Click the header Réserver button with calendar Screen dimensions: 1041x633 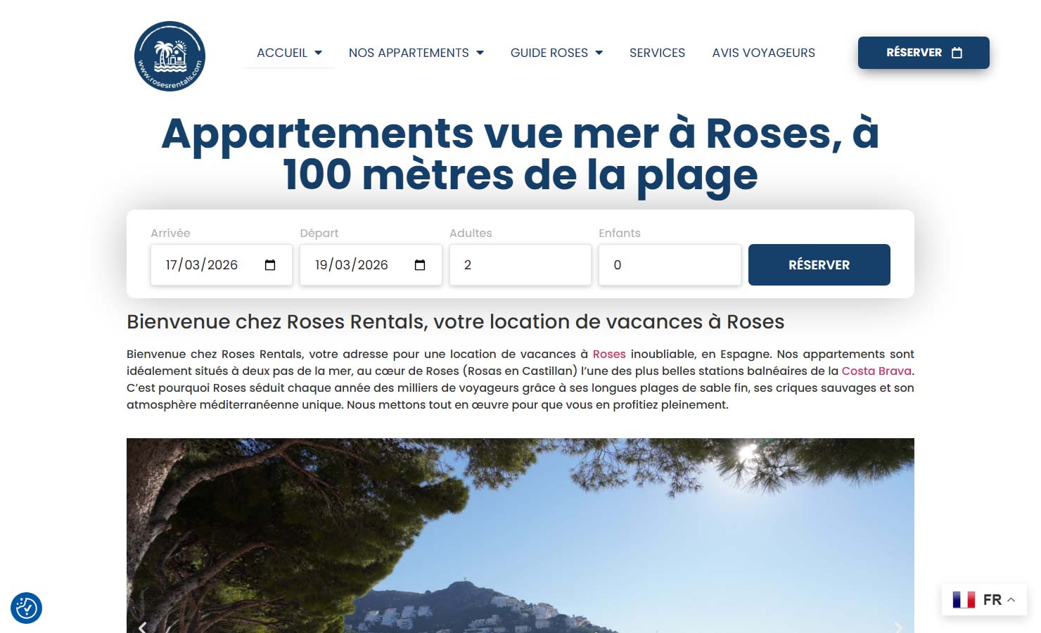click(x=924, y=53)
